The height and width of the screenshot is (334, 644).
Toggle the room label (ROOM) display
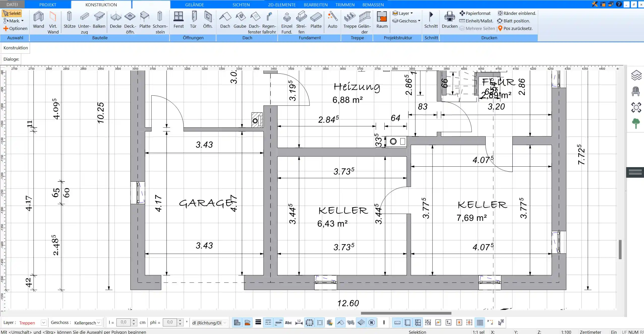278,322
